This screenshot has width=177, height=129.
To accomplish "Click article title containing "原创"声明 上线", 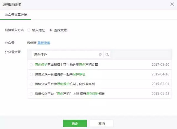I will tap(70, 94).
